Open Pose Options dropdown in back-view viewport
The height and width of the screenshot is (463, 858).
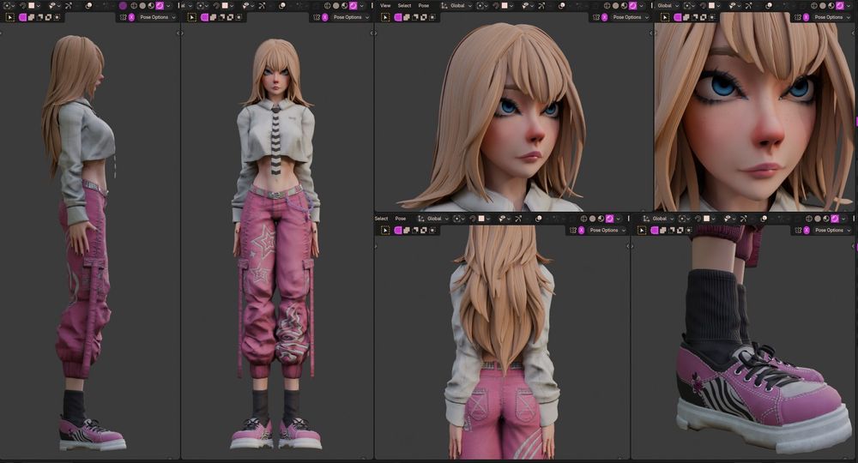tap(607, 230)
